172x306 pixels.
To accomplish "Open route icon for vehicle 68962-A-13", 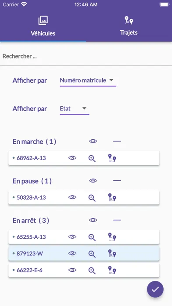I will pos(112,158).
